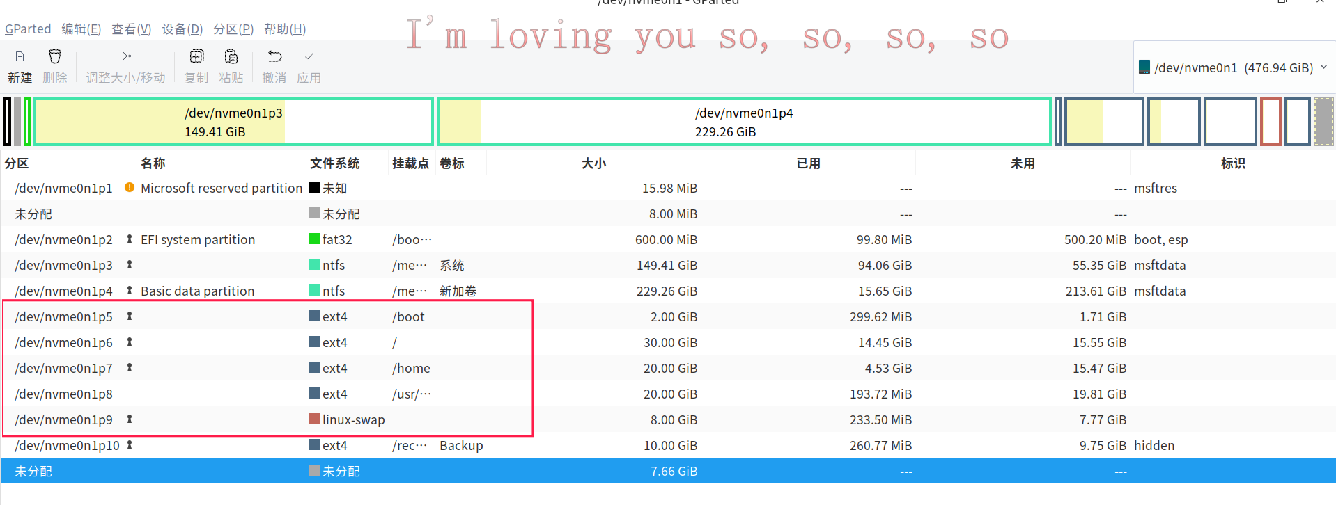
Task: Click the 30.00 GiB size value
Action: [x=670, y=342]
